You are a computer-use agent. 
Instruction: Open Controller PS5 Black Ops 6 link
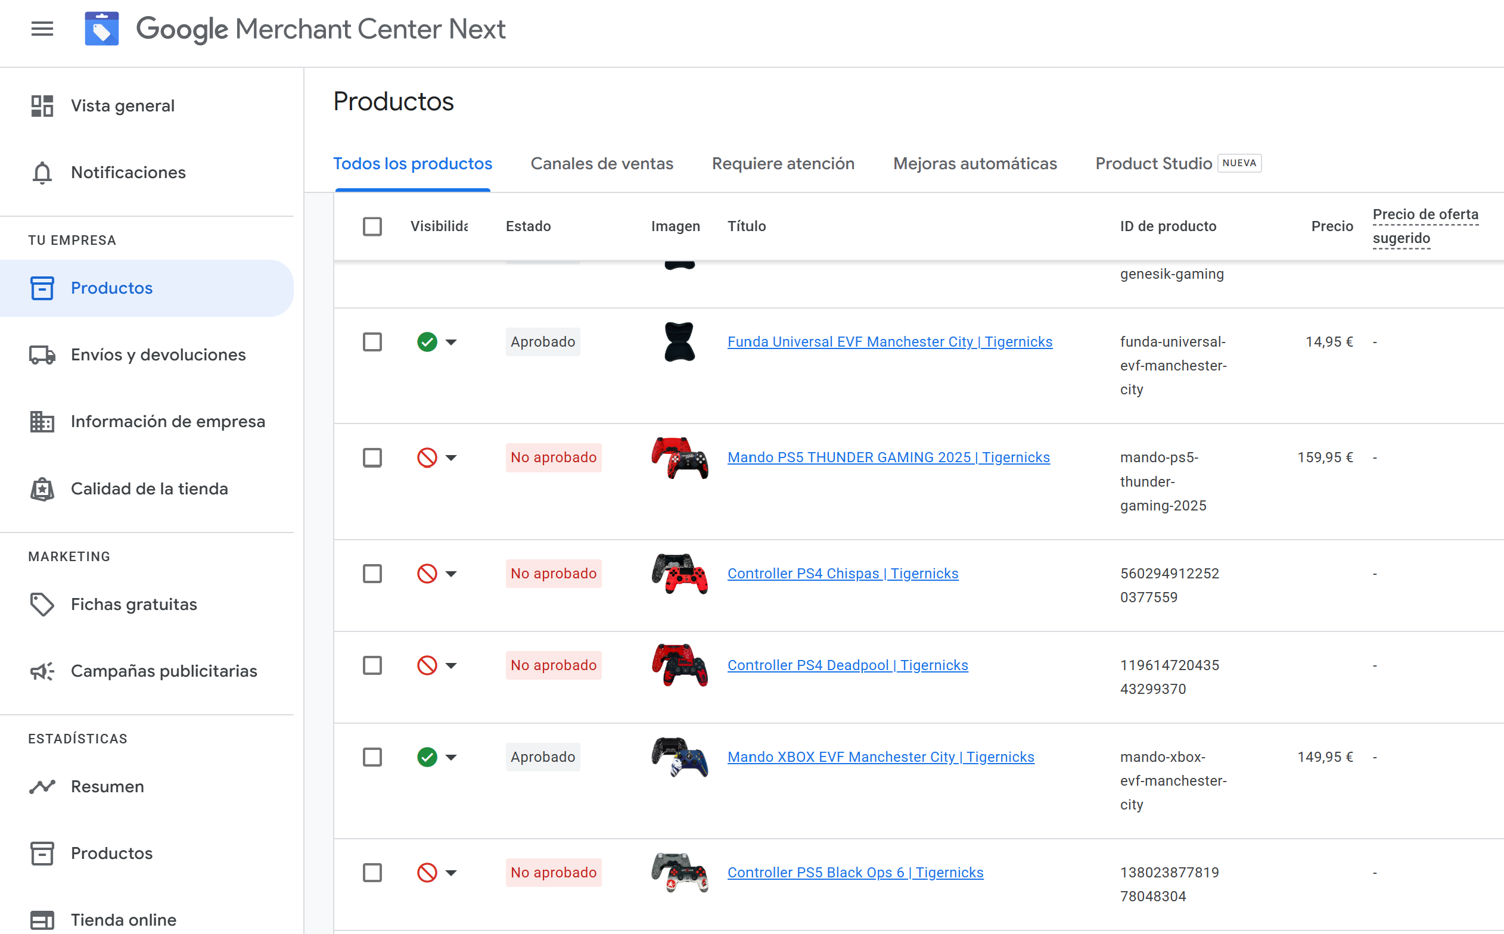click(x=855, y=872)
